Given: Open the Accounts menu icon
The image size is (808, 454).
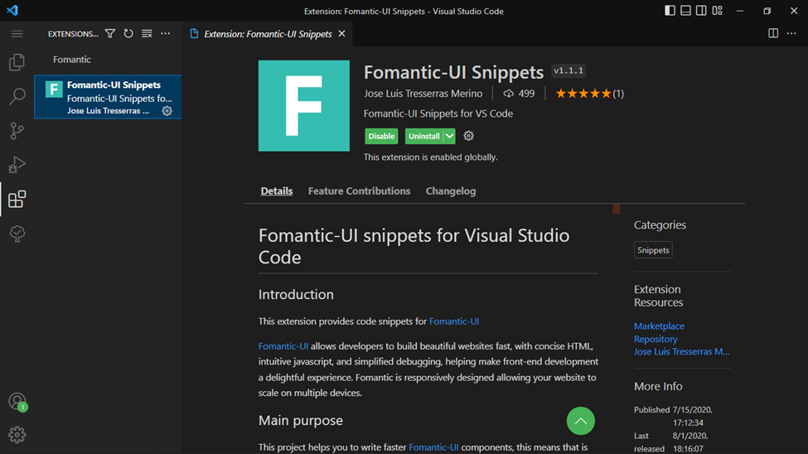Looking at the screenshot, I should click(x=17, y=401).
